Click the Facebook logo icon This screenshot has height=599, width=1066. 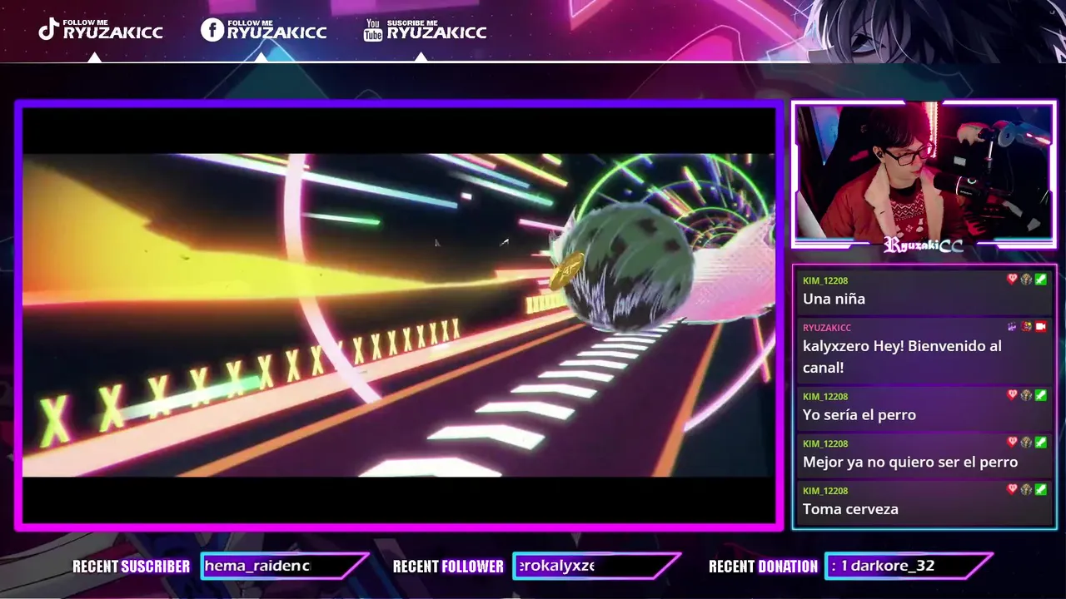coord(212,30)
